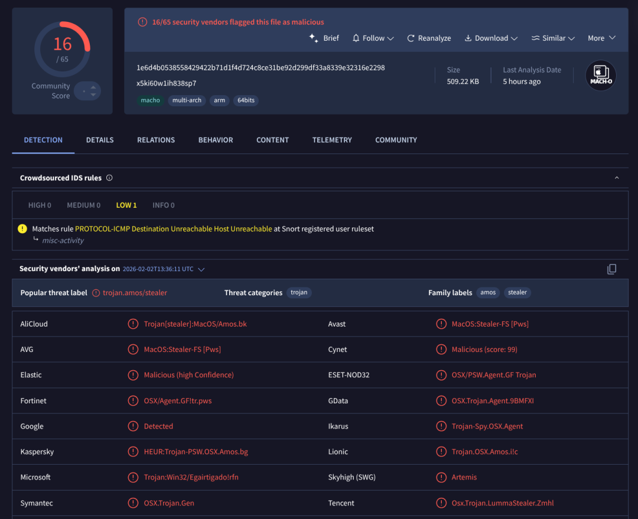The height and width of the screenshot is (519, 638).
Task: Click the Reanalyze button
Action: [429, 38]
